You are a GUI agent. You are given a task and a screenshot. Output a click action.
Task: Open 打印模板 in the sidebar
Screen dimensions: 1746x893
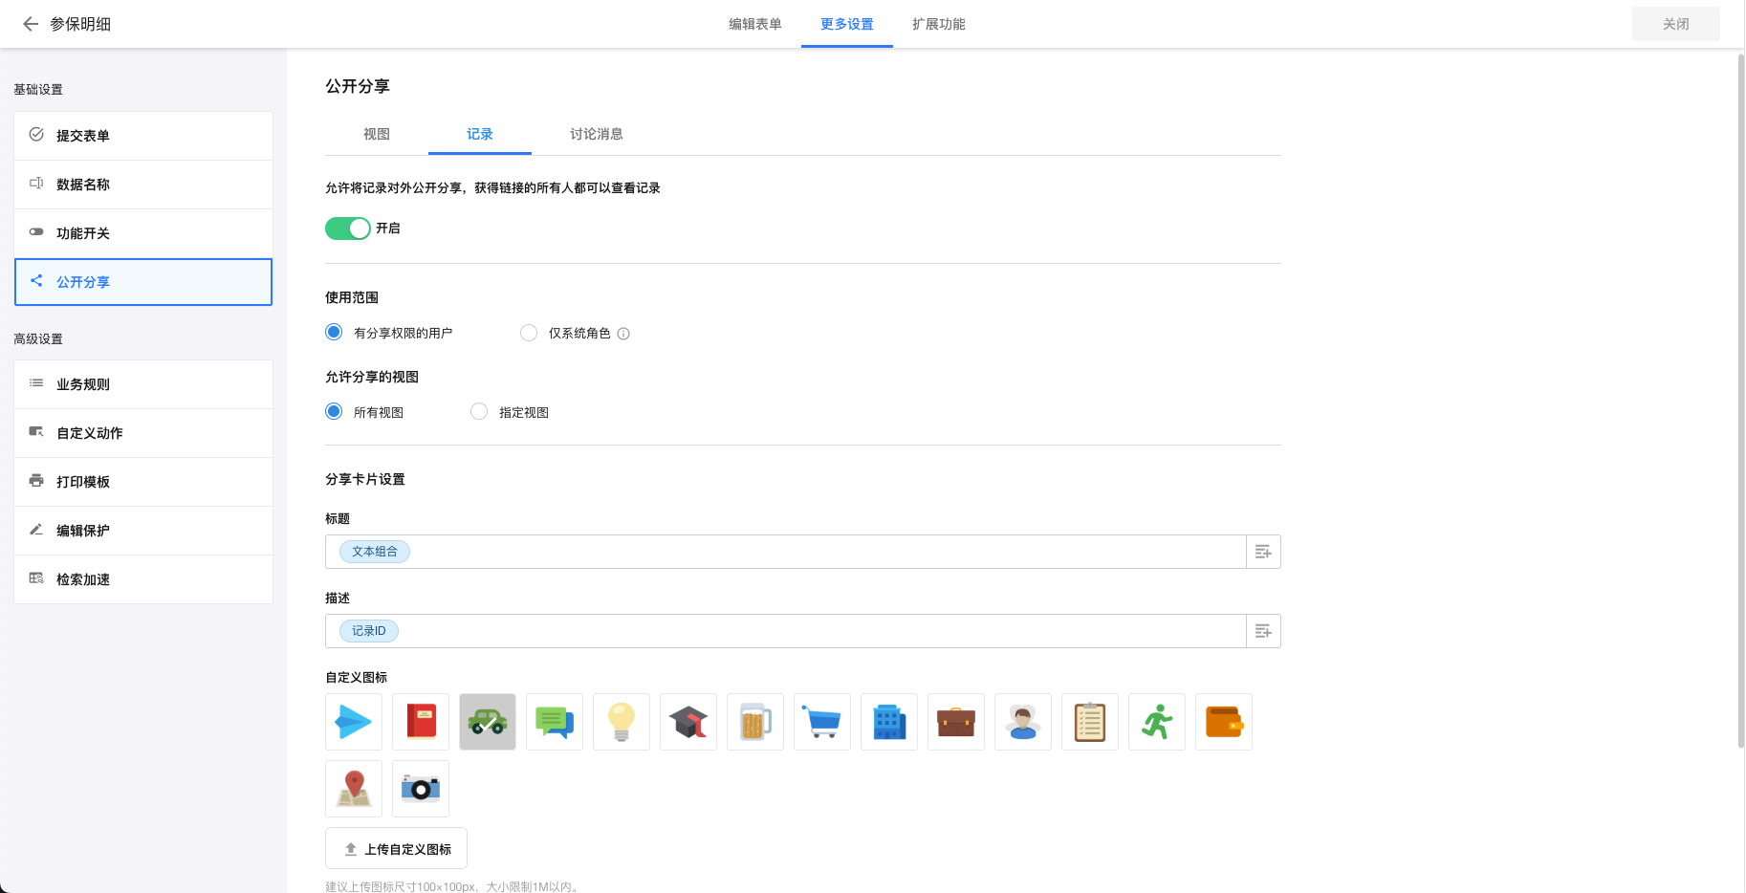click(x=83, y=482)
